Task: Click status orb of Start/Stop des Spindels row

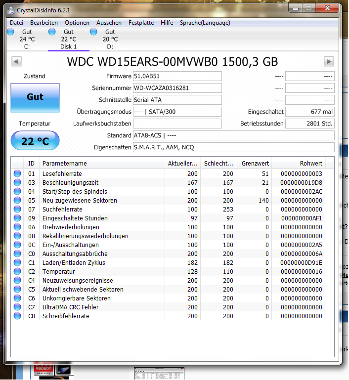Action: pyautogui.click(x=17, y=191)
